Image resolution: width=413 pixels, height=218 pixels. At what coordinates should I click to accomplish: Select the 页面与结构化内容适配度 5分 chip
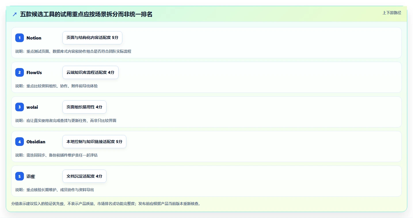tap(92, 38)
